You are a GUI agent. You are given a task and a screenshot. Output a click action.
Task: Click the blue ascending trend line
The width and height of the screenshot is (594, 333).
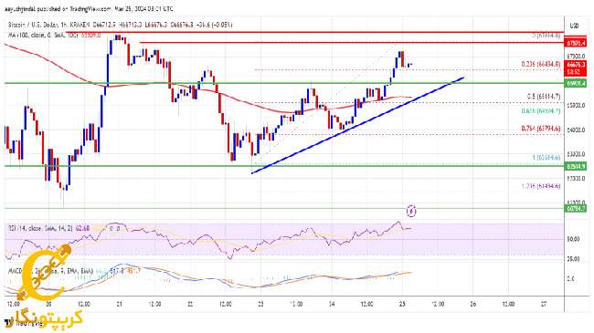click(357, 126)
